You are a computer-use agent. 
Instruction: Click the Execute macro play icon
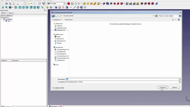[79, 4]
